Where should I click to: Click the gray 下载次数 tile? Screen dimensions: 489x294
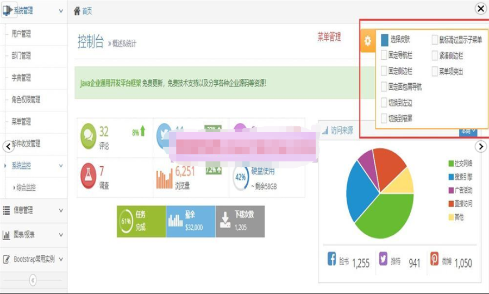click(x=240, y=221)
